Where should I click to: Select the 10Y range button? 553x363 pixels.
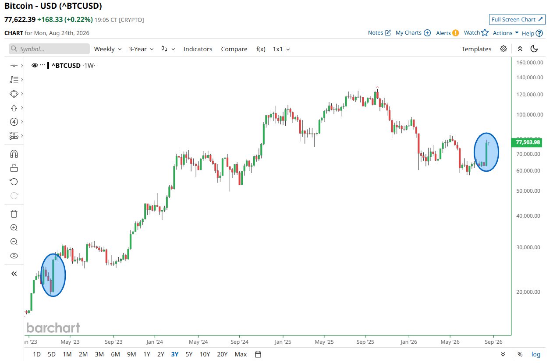(204, 354)
